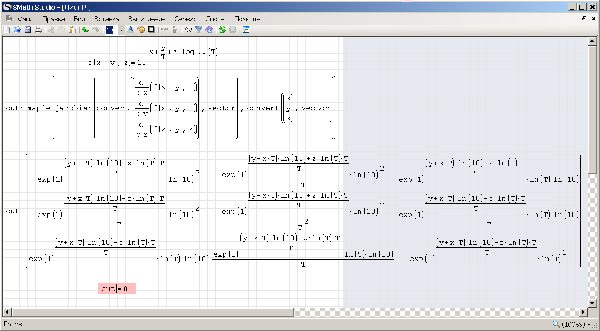Expand the font size dropdown

[121, 30]
